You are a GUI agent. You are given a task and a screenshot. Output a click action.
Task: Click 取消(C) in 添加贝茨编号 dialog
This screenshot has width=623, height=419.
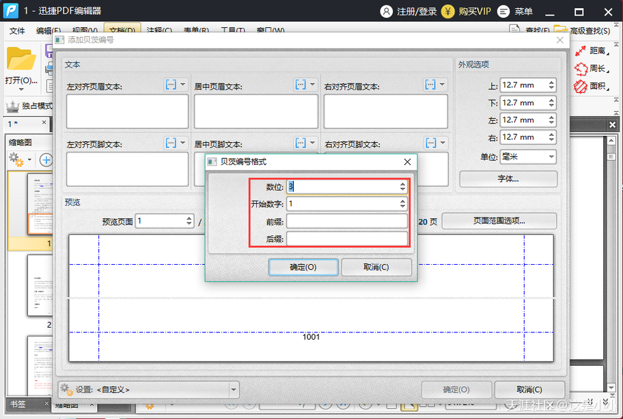(529, 390)
